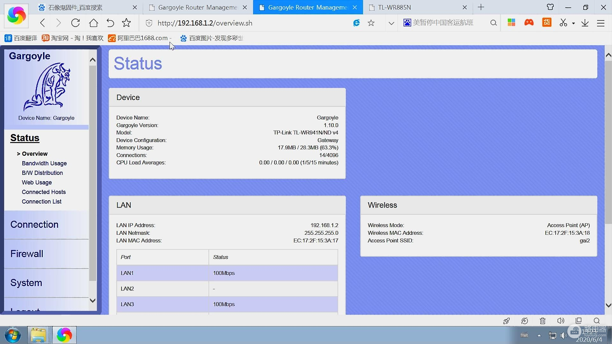Click the scissors screenshot tool
This screenshot has height=344, width=612.
(563, 23)
